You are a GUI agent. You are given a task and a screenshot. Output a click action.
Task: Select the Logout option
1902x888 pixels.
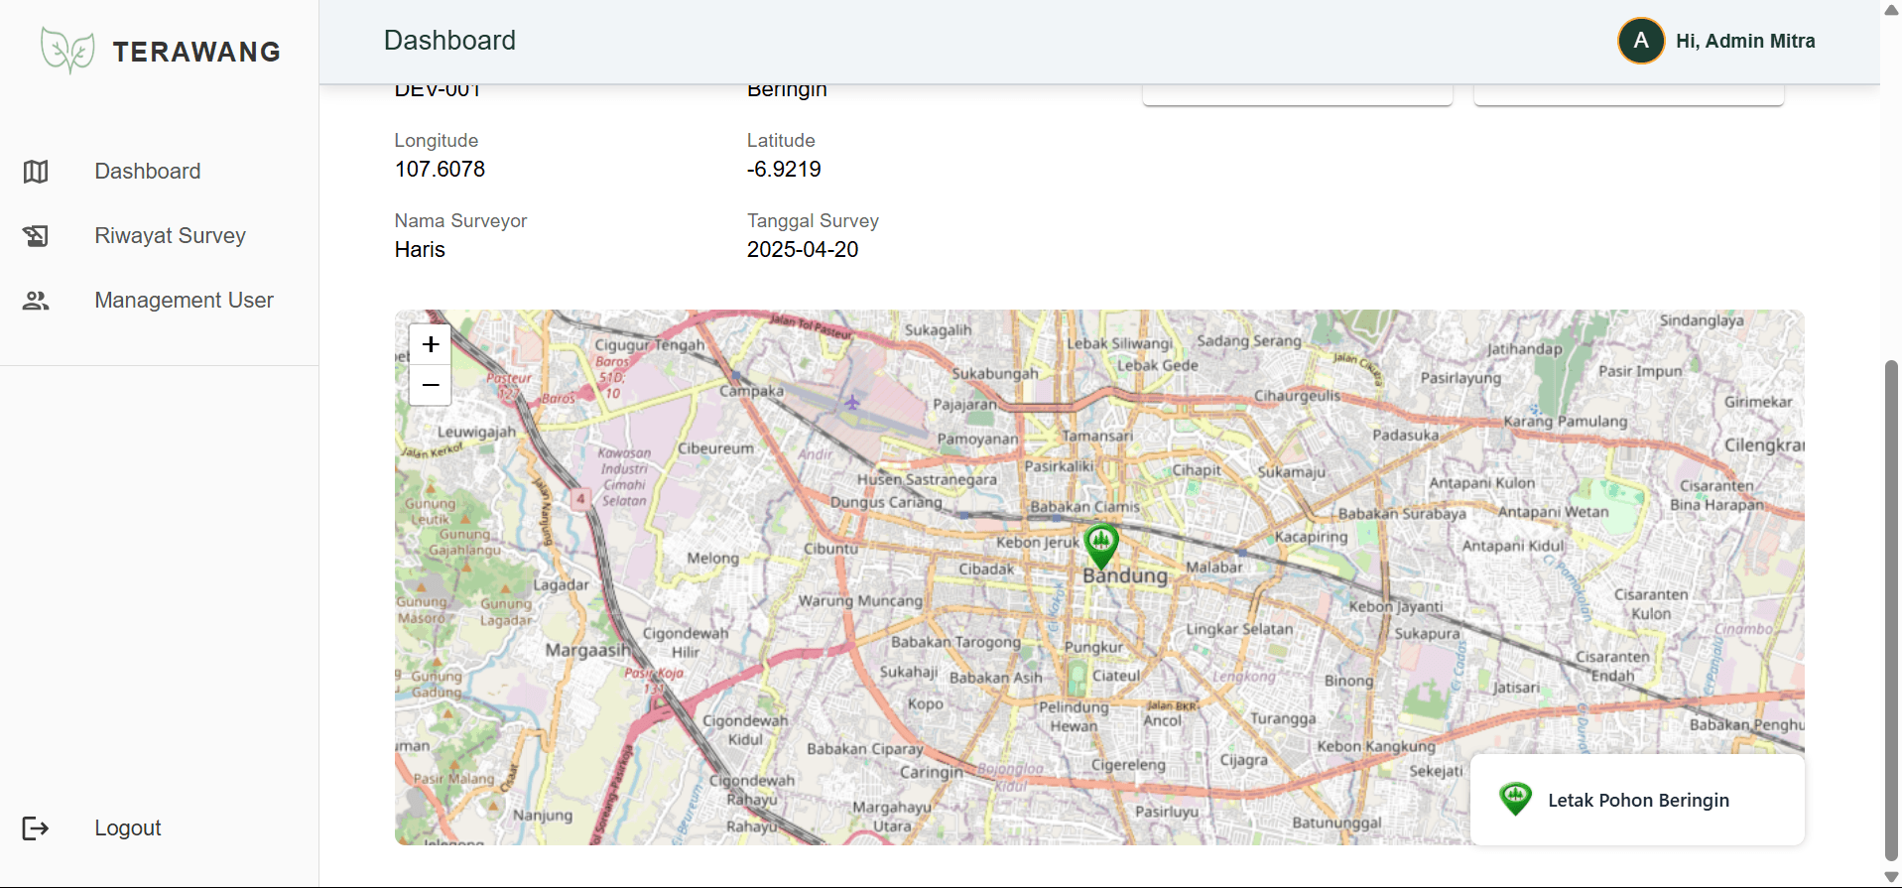(x=127, y=828)
